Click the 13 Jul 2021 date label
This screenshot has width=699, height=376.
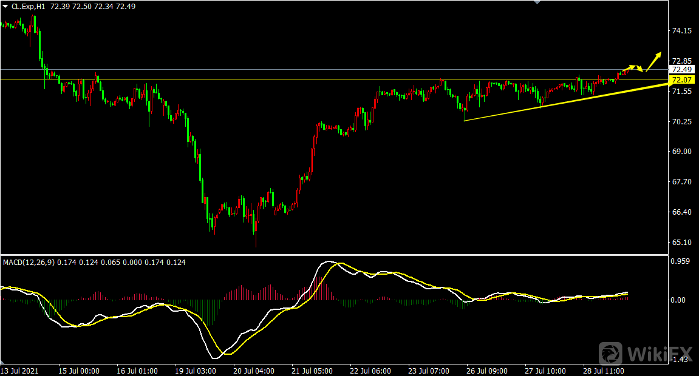pyautogui.click(x=18, y=371)
